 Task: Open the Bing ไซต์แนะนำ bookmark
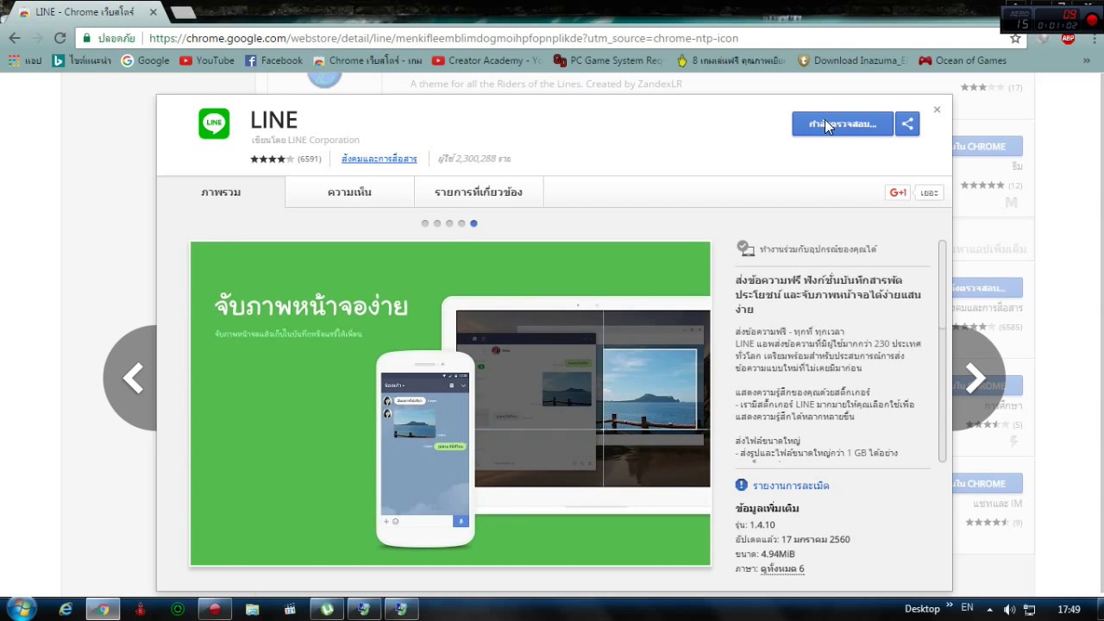click(83, 60)
